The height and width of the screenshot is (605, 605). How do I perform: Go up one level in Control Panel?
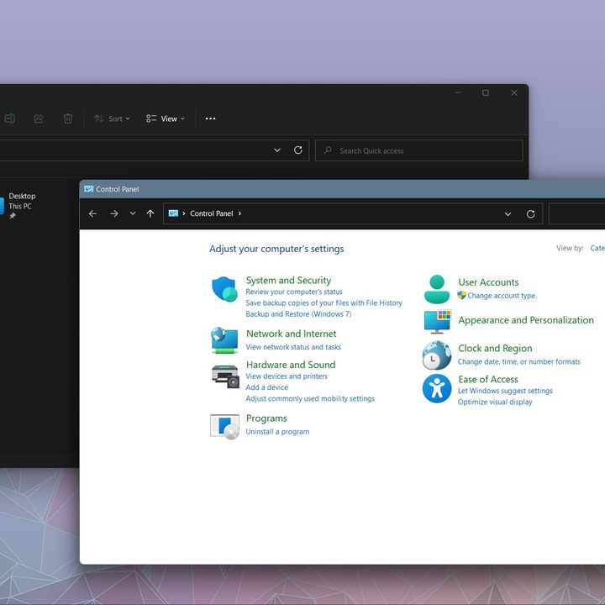coord(150,213)
